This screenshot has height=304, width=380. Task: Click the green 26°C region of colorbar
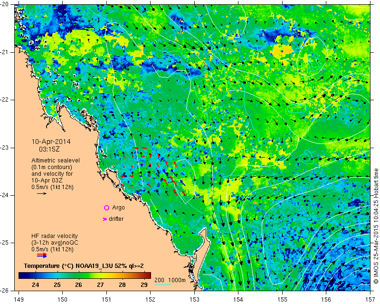tap(78, 275)
